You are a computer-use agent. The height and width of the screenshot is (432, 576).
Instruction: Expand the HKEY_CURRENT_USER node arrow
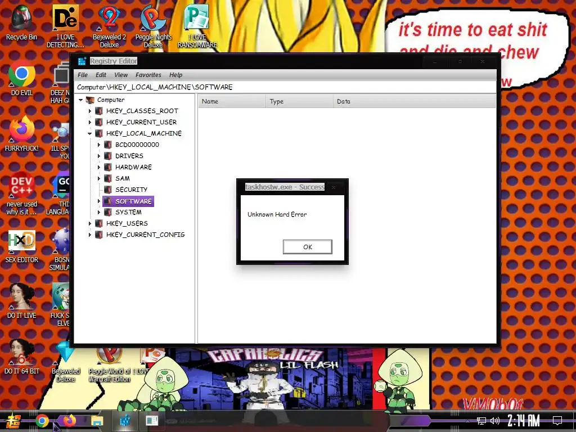[89, 122]
